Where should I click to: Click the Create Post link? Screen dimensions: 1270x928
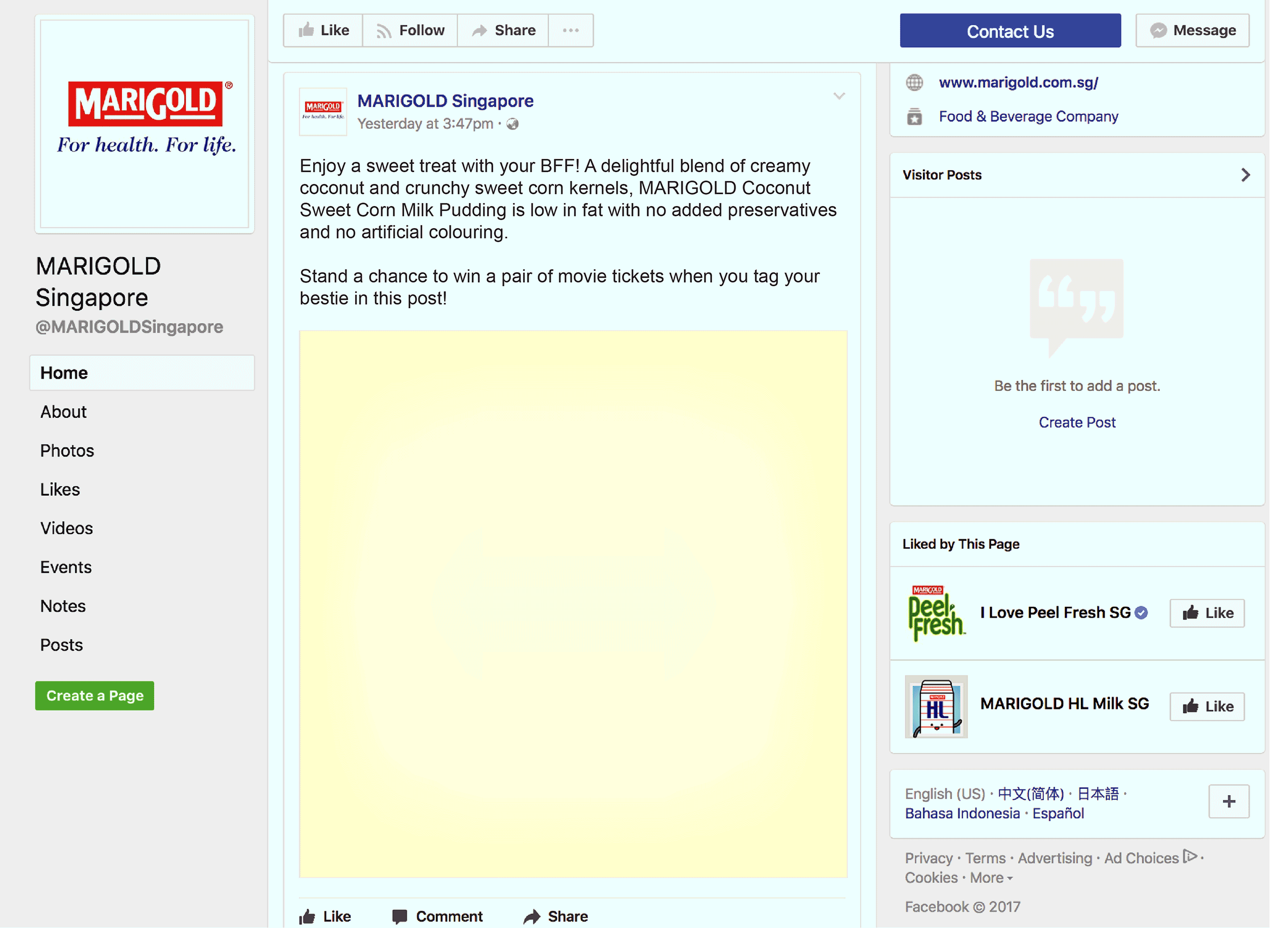(1077, 423)
